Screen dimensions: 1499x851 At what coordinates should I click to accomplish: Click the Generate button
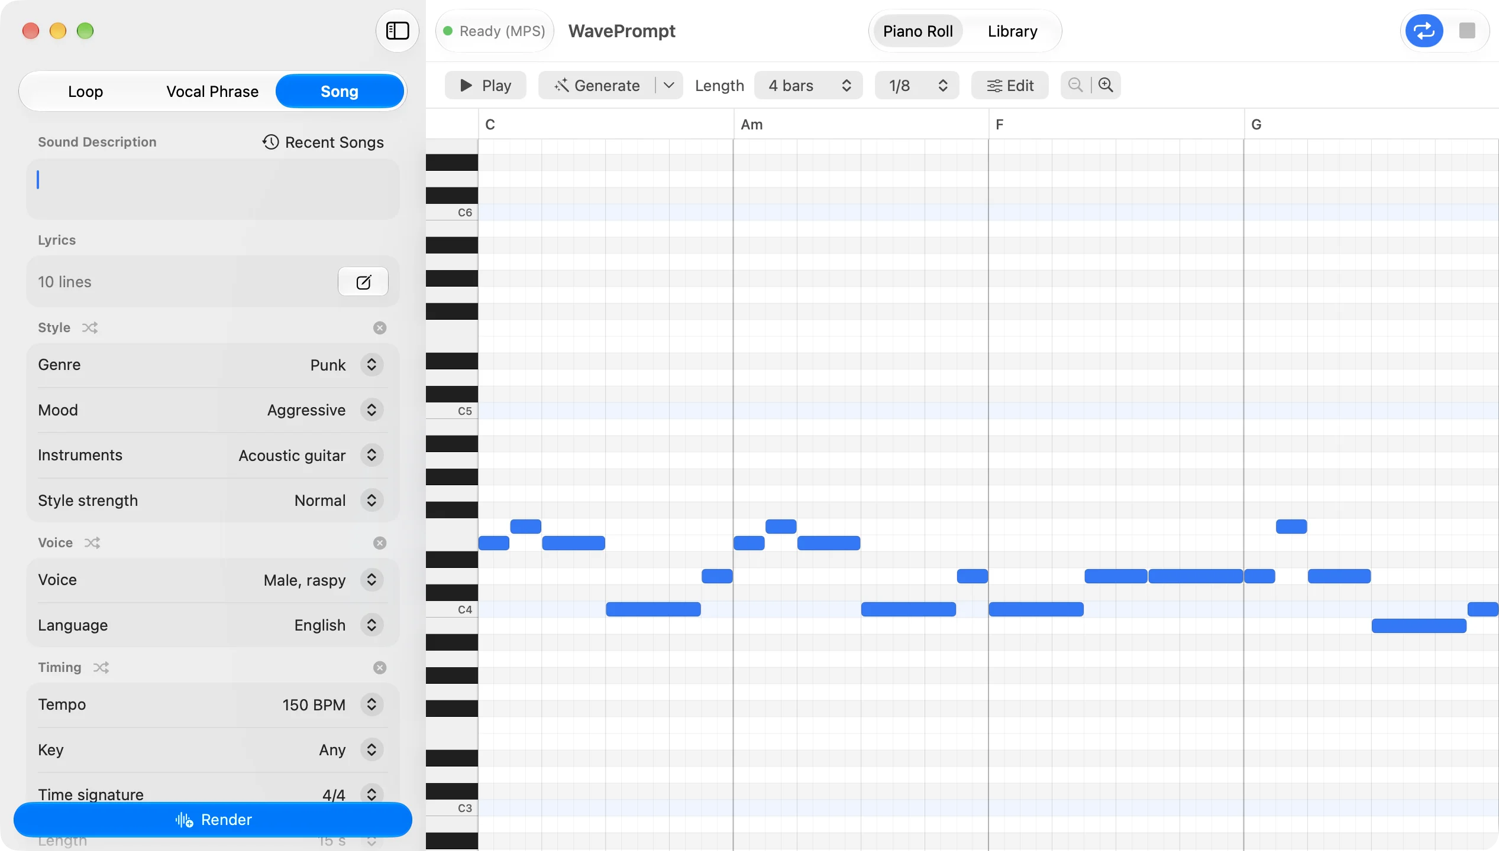[597, 86]
